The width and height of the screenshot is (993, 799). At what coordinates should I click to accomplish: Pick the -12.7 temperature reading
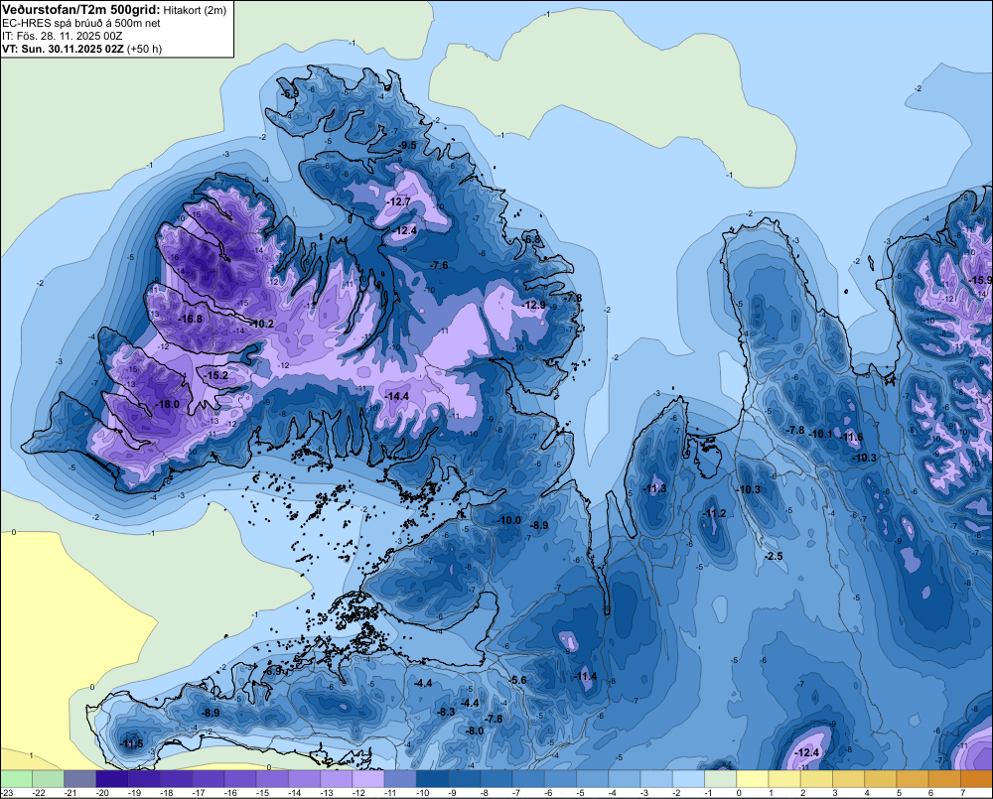click(x=399, y=201)
